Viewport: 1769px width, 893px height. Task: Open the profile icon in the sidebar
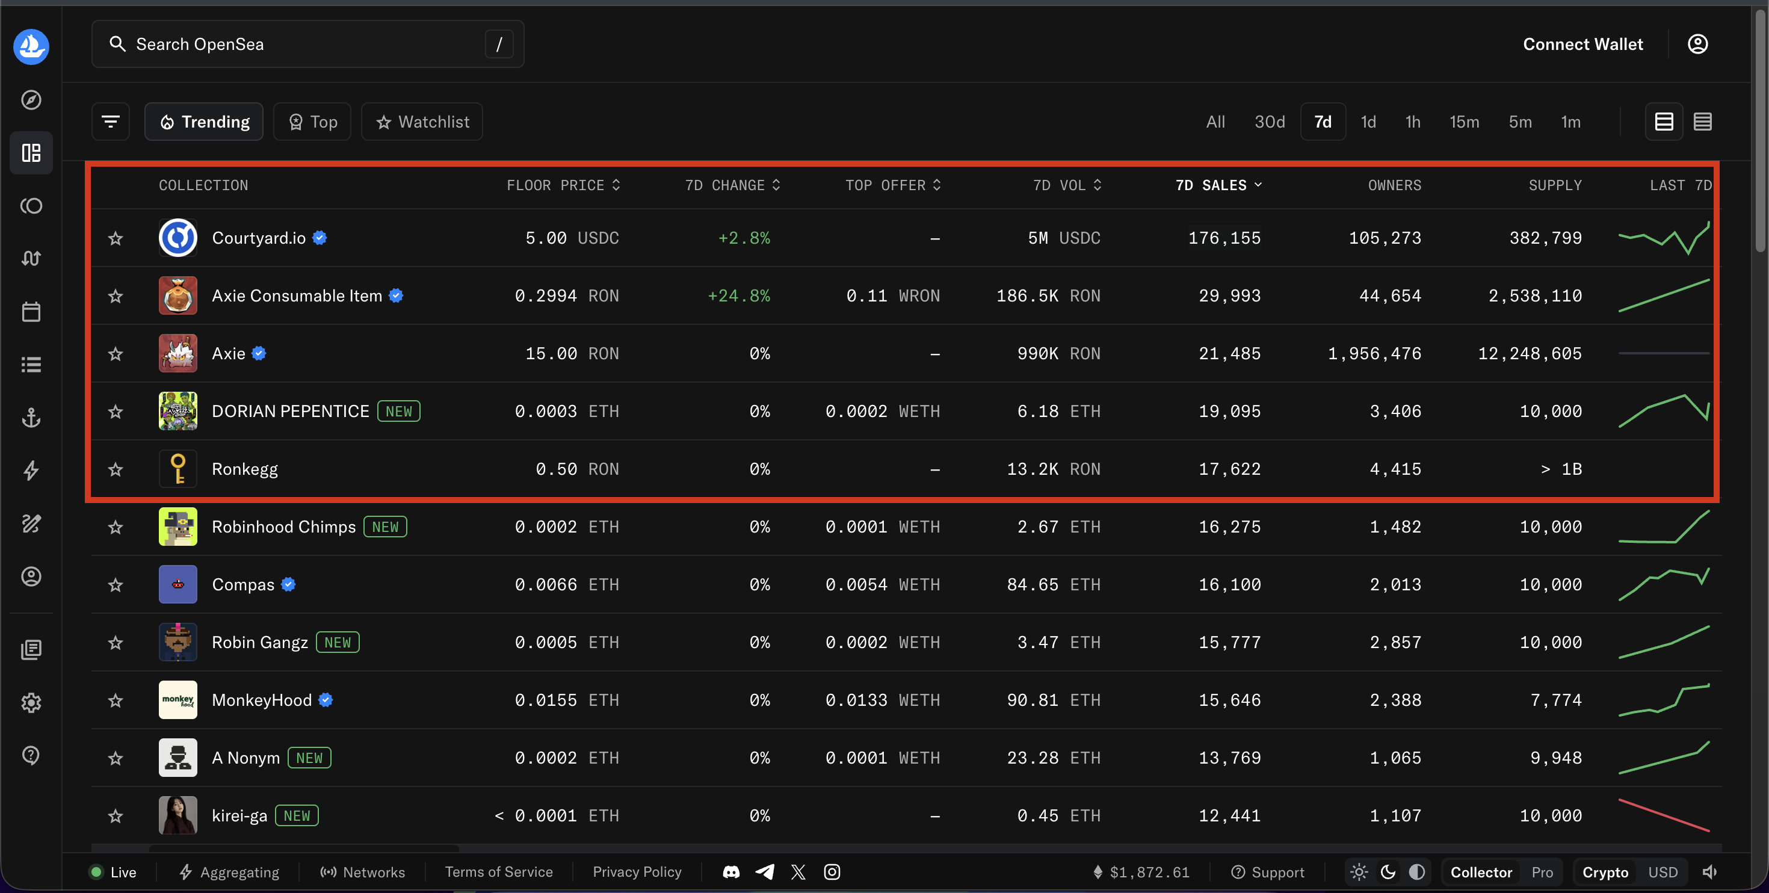click(x=31, y=576)
